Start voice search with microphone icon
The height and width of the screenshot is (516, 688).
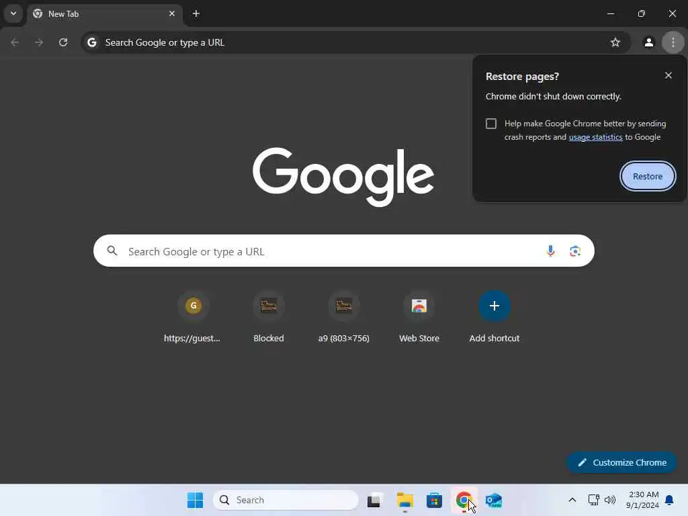coord(550,251)
